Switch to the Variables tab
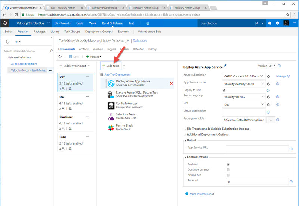This screenshot has width=299, height=206. (x=98, y=49)
